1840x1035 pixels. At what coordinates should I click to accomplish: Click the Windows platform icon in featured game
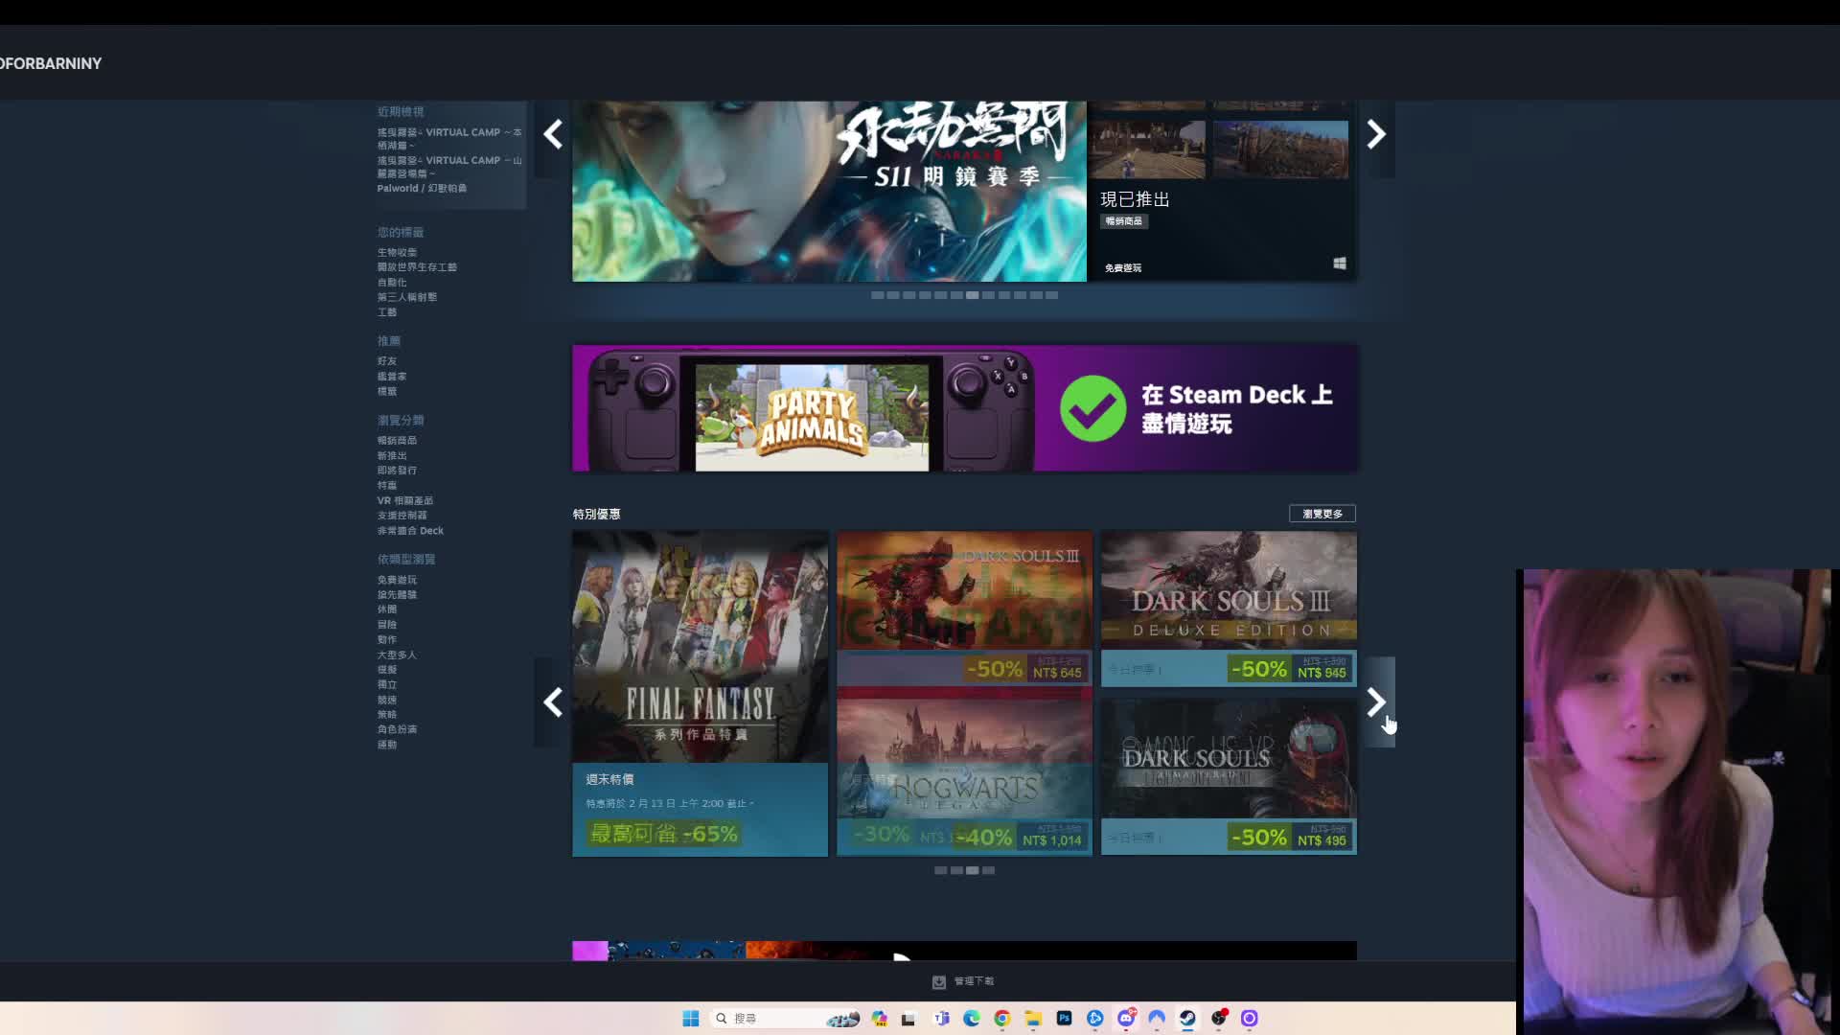click(x=1340, y=264)
